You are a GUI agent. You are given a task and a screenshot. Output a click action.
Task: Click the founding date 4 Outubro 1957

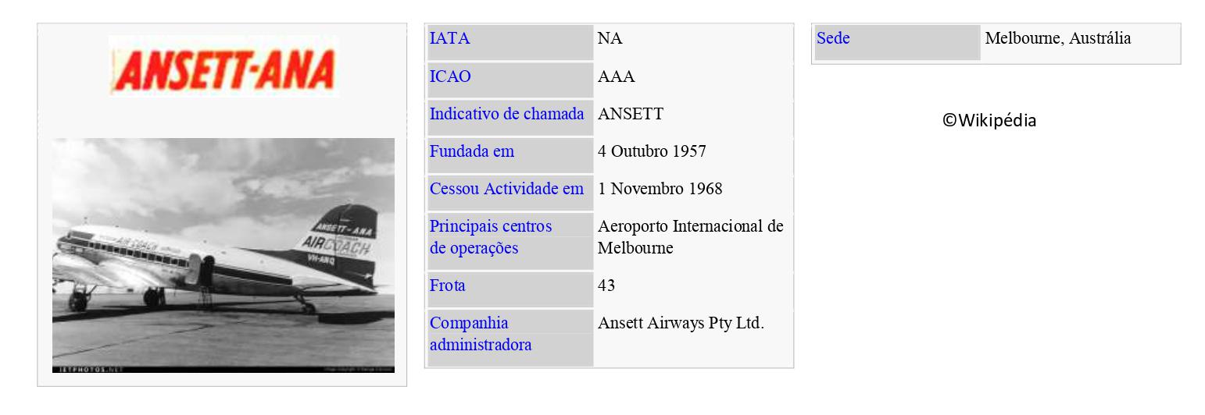[x=652, y=151]
